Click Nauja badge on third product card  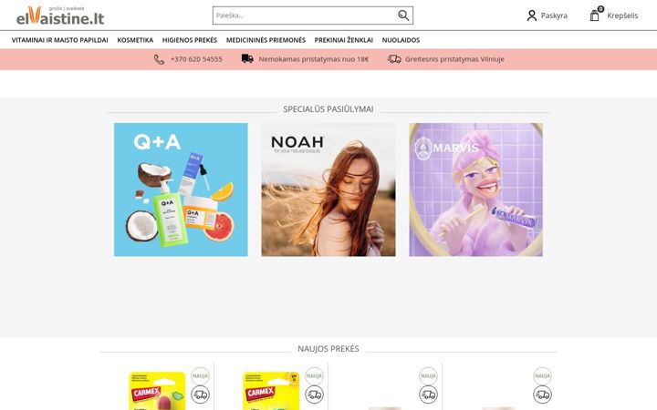pyautogui.click(x=428, y=375)
